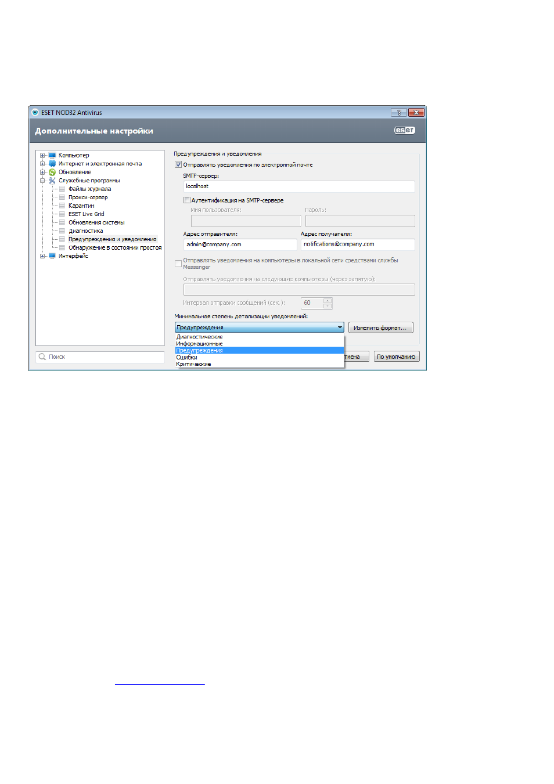Click the Имя пользователя field
Screen dimensions: 554x784
click(x=246, y=221)
